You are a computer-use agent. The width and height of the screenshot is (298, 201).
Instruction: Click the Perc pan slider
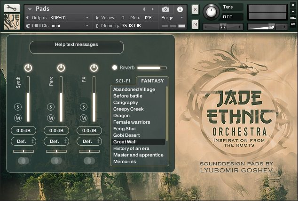pyautogui.click(x=56, y=151)
